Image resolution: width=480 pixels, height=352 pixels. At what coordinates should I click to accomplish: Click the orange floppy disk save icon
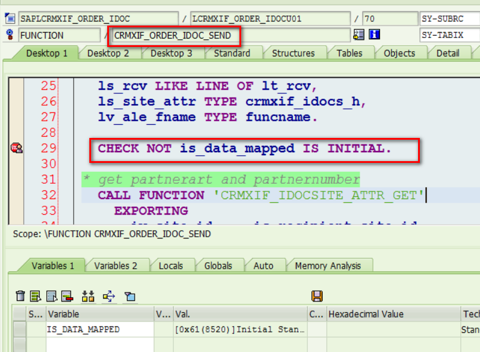point(317,296)
